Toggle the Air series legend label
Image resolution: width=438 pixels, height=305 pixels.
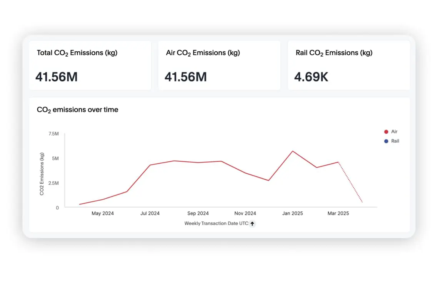[394, 132]
